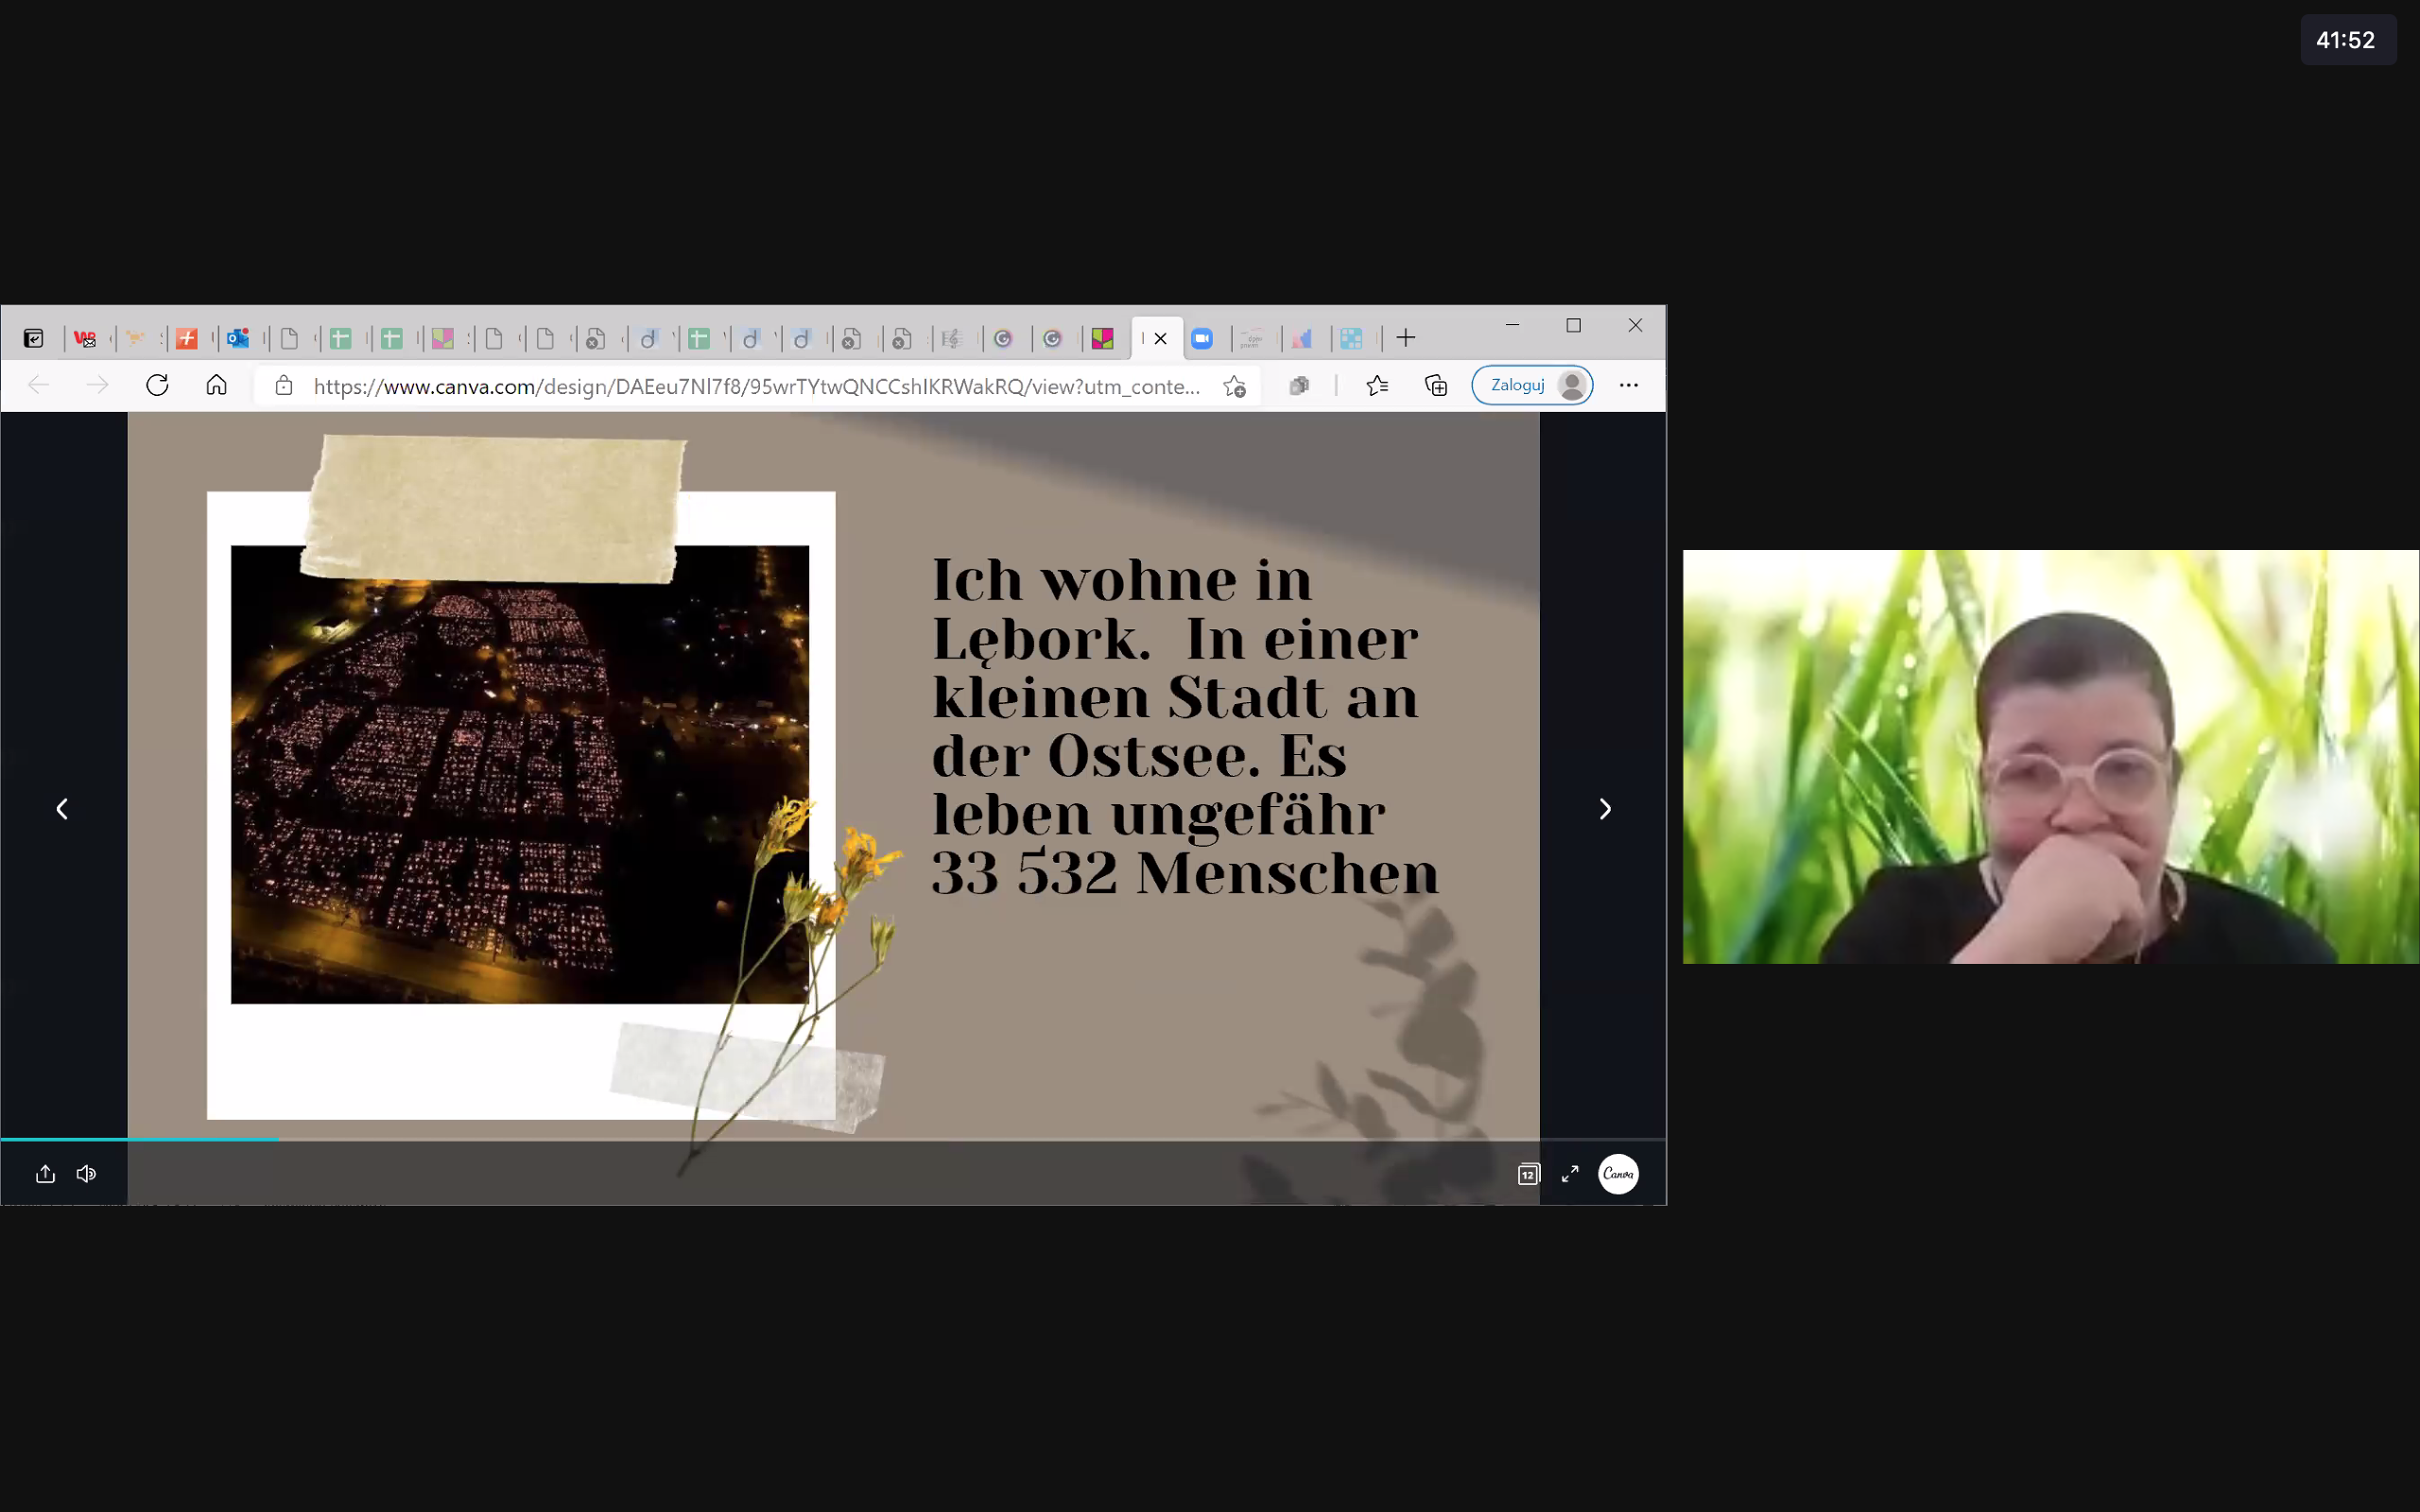This screenshot has width=2420, height=1512.
Task: Close the active Canva tab
Action: click(x=1160, y=339)
